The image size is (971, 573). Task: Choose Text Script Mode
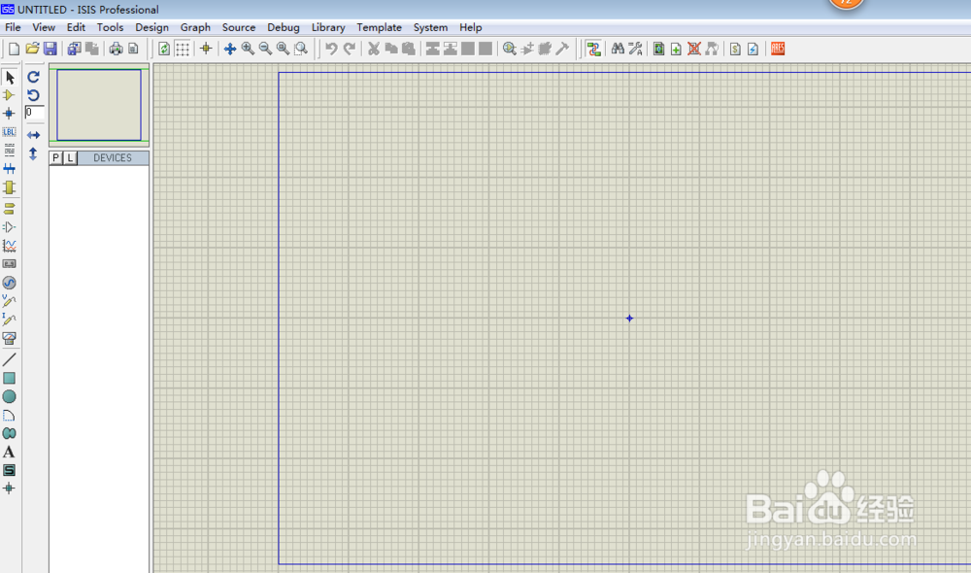[10, 150]
